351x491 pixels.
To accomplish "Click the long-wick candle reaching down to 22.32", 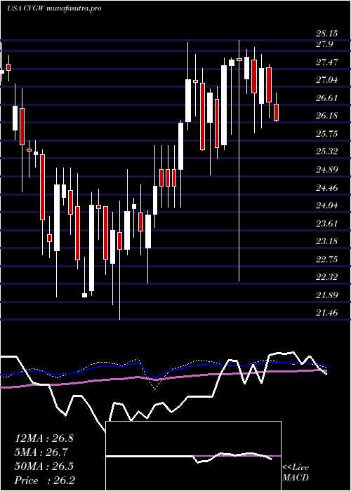I will (x=239, y=161).
